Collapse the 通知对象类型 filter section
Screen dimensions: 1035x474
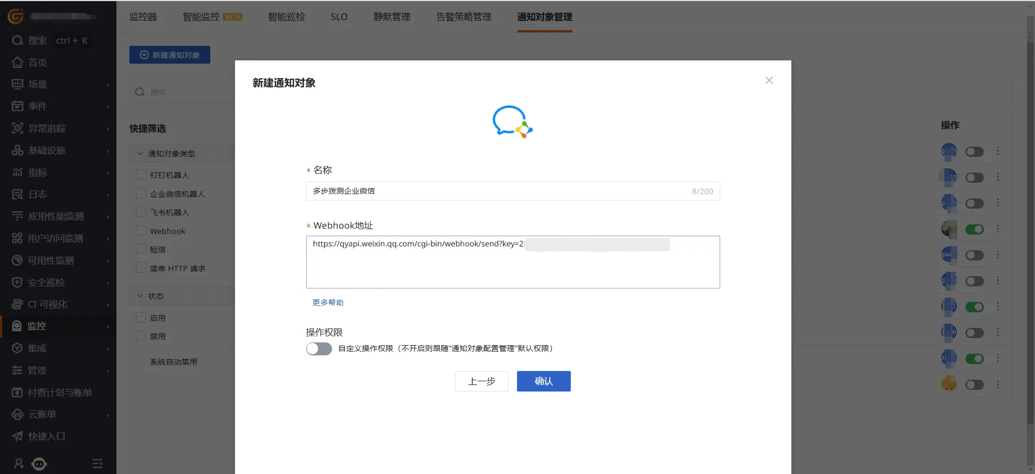140,154
